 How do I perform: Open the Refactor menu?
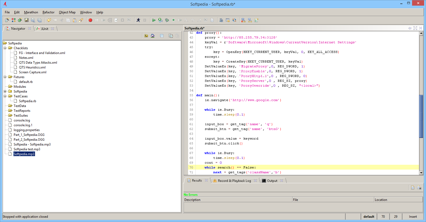tap(48, 12)
